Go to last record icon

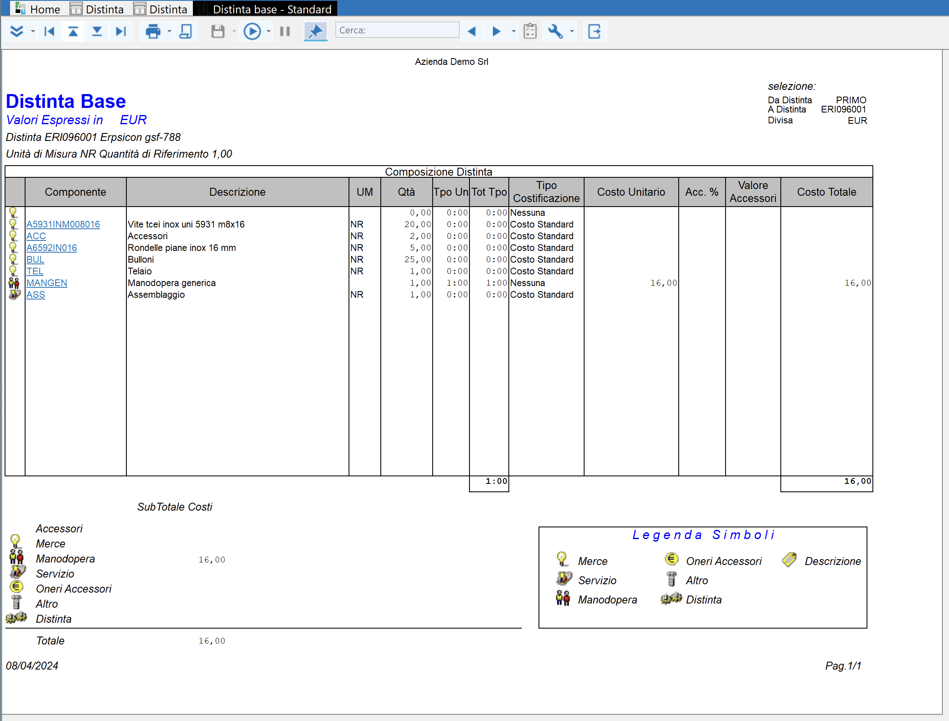(x=121, y=31)
